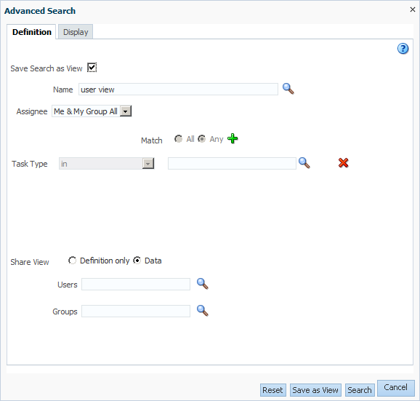
Task: Open the Task Type value search magnifier
Action: click(304, 163)
